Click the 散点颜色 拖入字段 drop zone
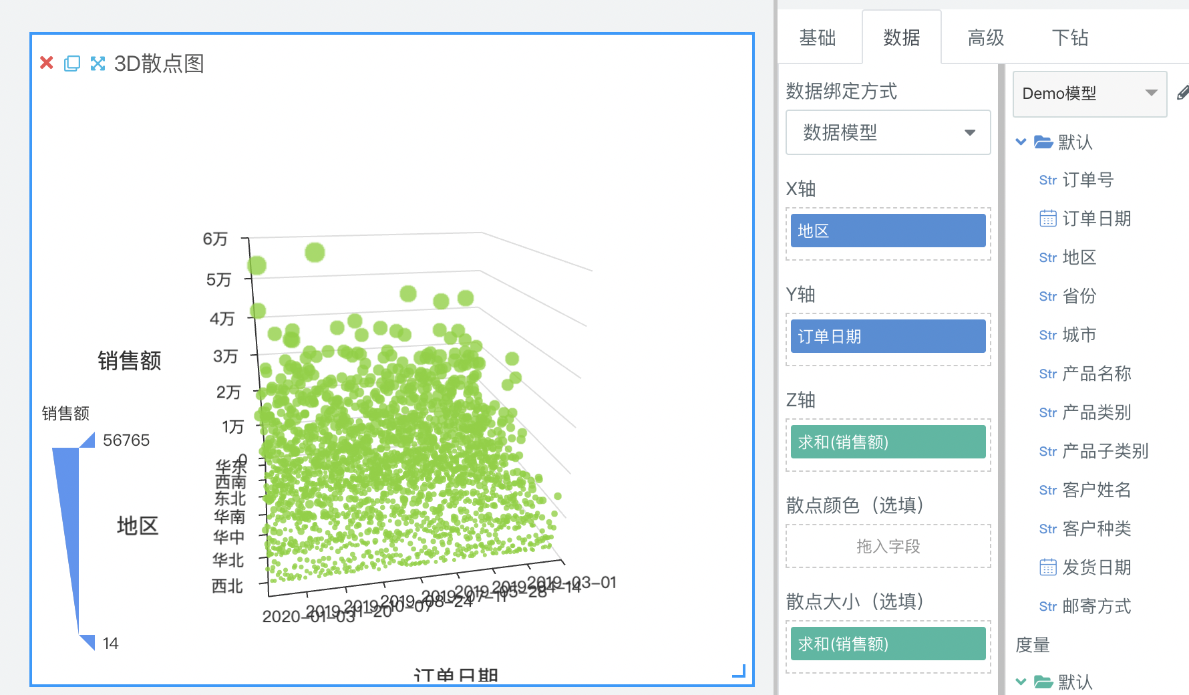Screen dimensions: 1189x695 pos(888,546)
